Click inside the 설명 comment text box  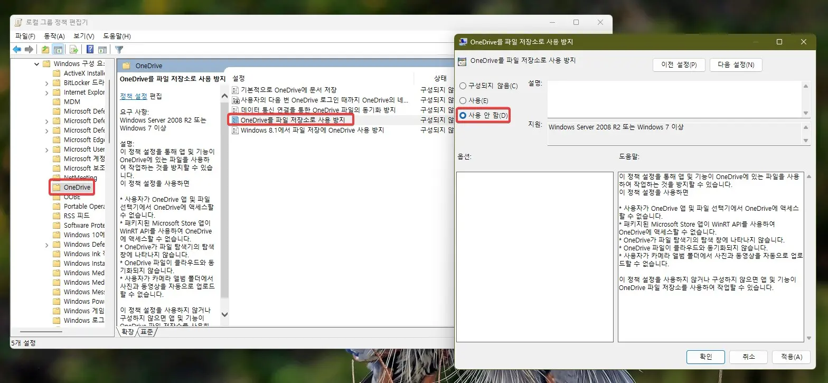674,99
